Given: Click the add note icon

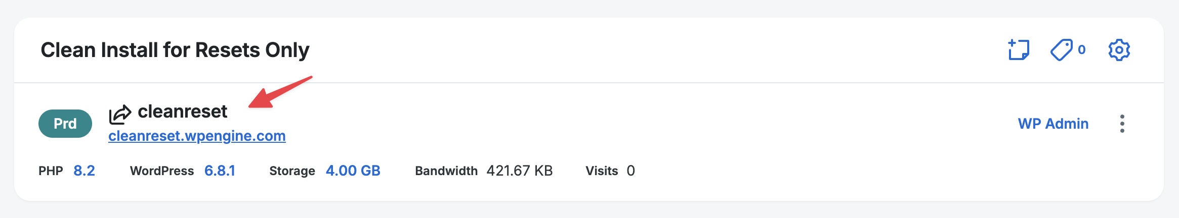Looking at the screenshot, I should click(1019, 50).
